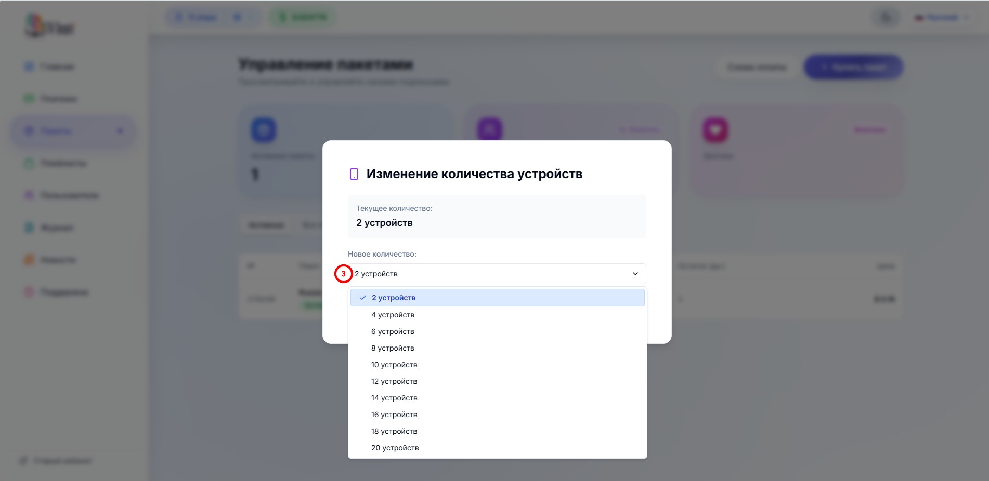This screenshot has width=989, height=481.
Task: Click the Текущее количество info box
Action: point(497,216)
